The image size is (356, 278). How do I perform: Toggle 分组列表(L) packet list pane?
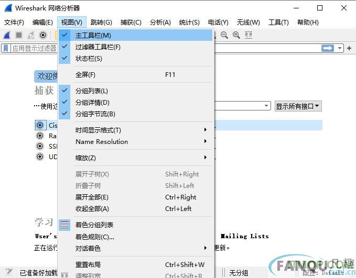tap(136, 91)
